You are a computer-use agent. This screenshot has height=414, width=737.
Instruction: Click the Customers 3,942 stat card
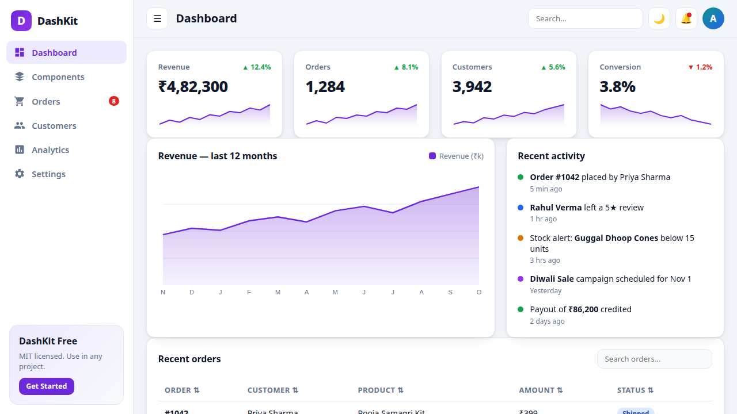tap(509, 94)
